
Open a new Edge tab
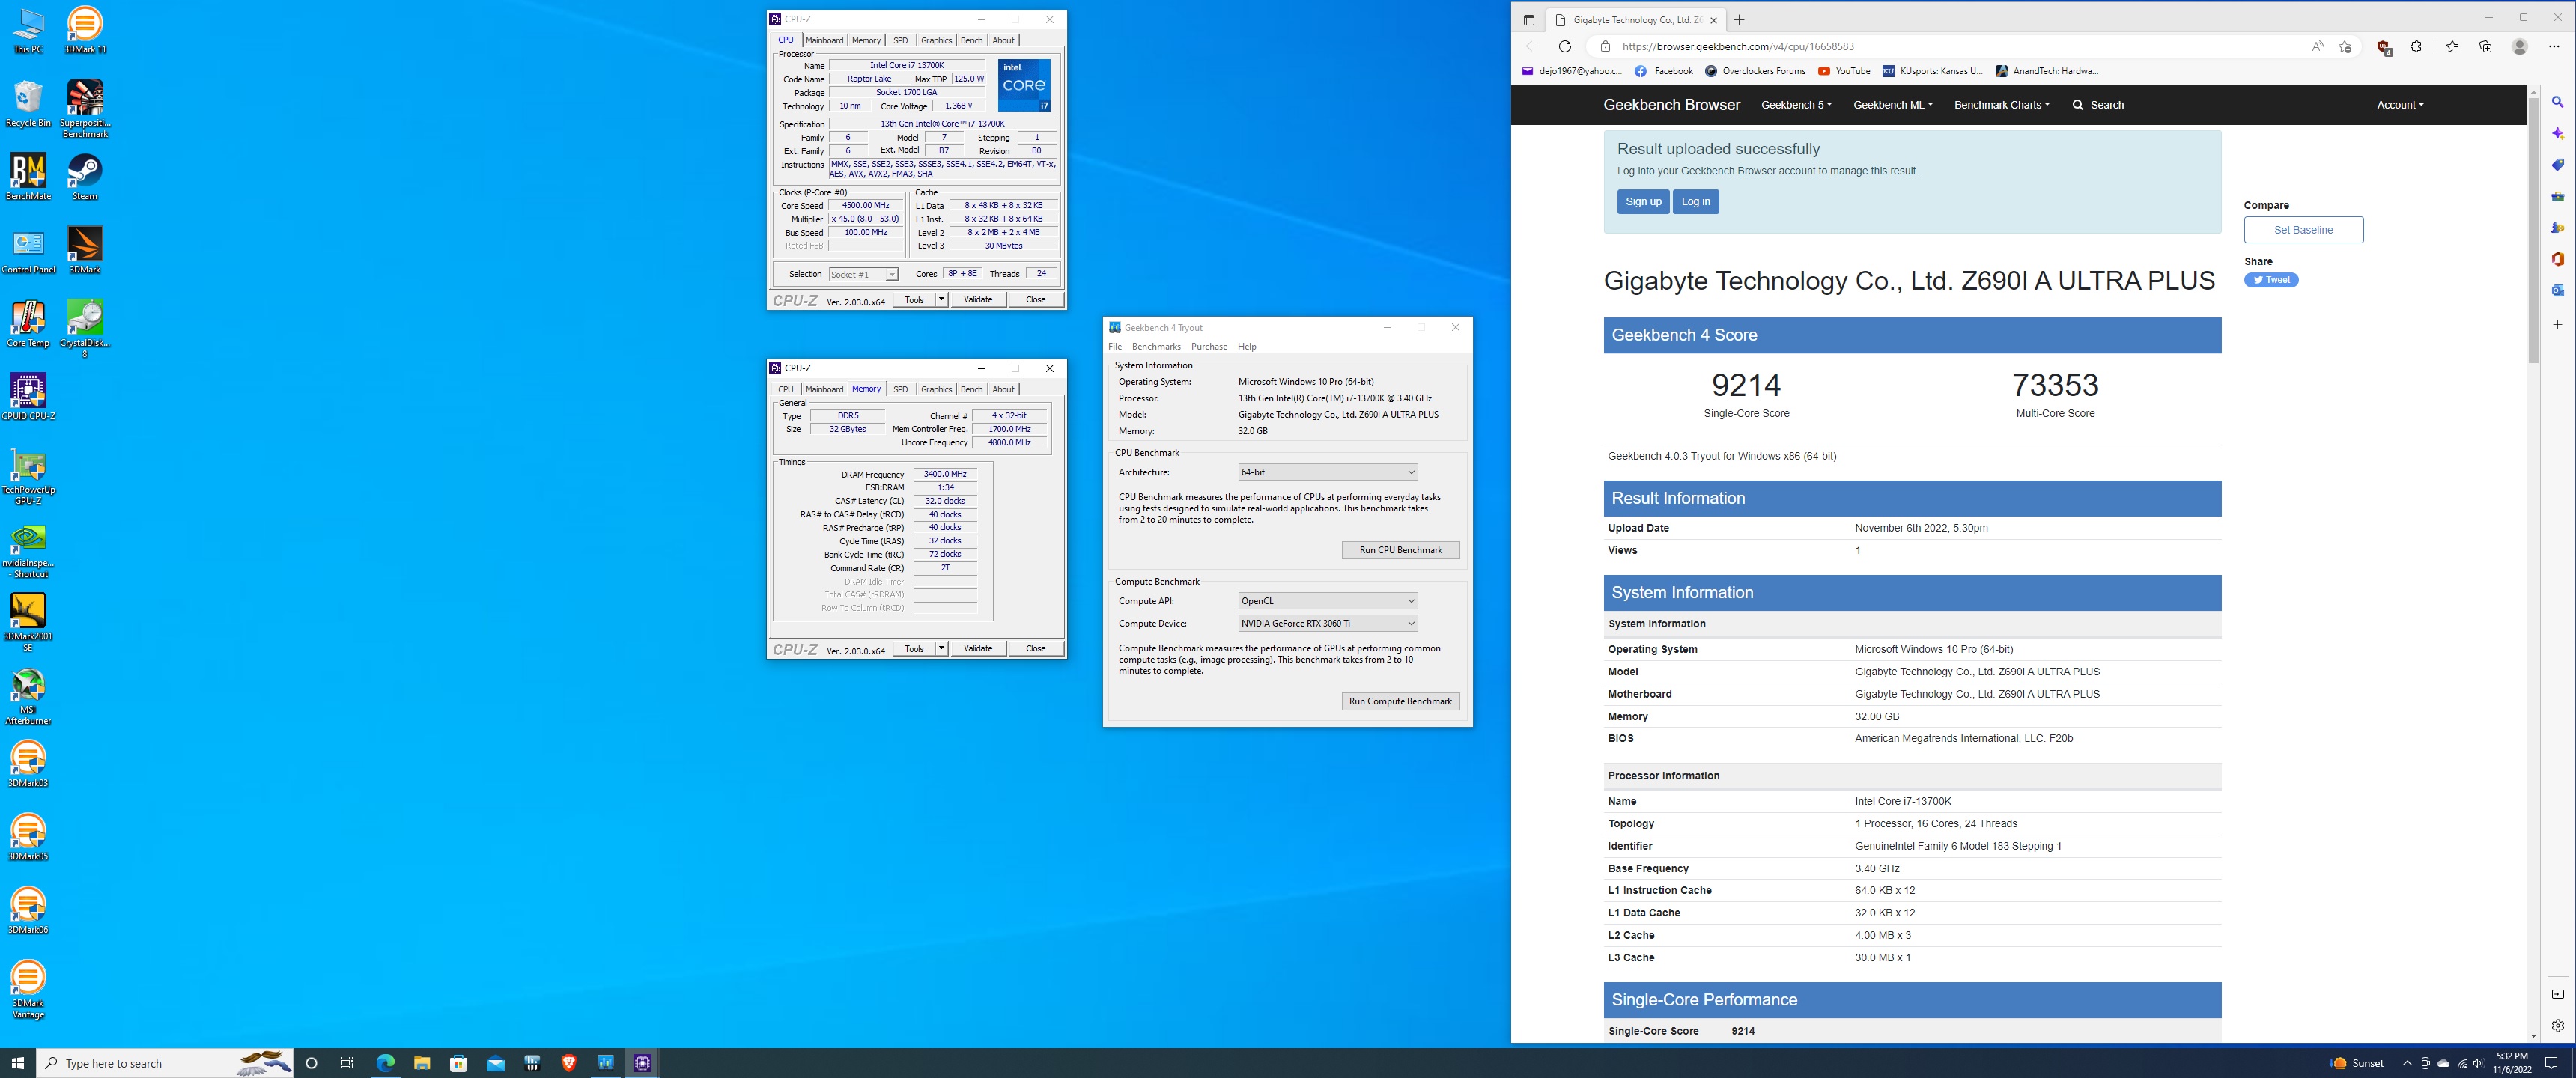pos(1739,20)
